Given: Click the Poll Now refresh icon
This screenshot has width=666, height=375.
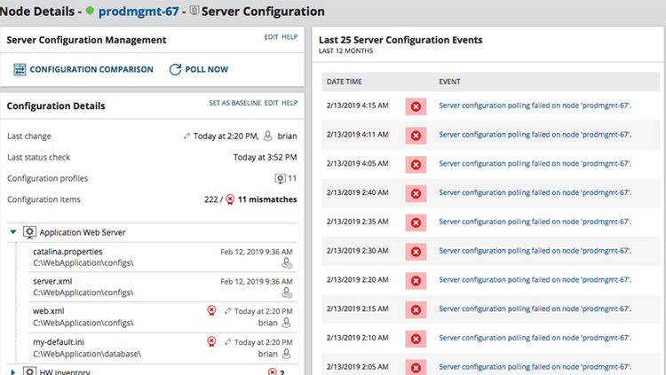Looking at the screenshot, I should pos(175,69).
